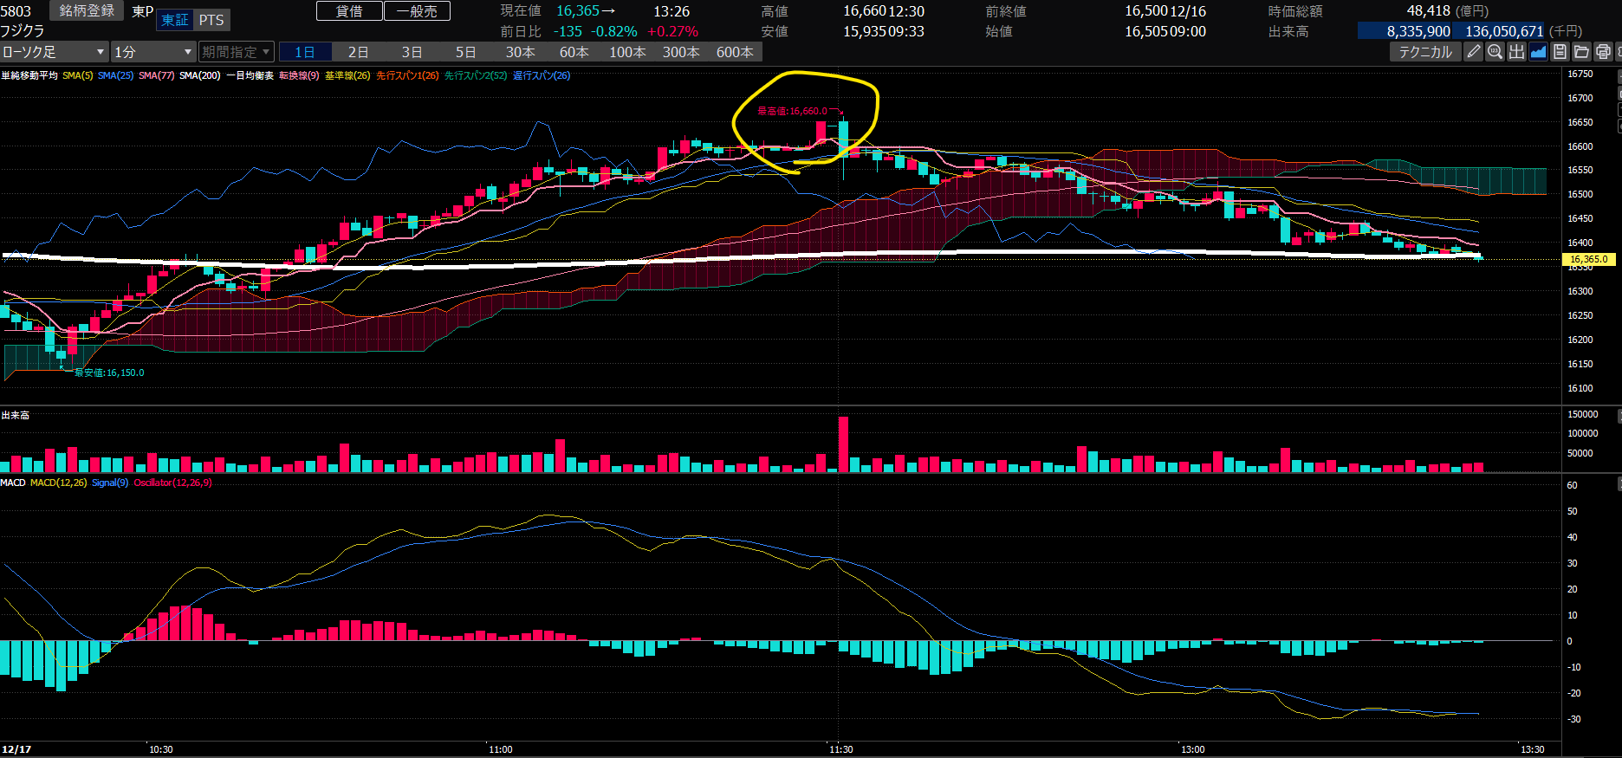Open the ローソク足 chart type dropdown
The height and width of the screenshot is (758, 1622).
pos(54,52)
